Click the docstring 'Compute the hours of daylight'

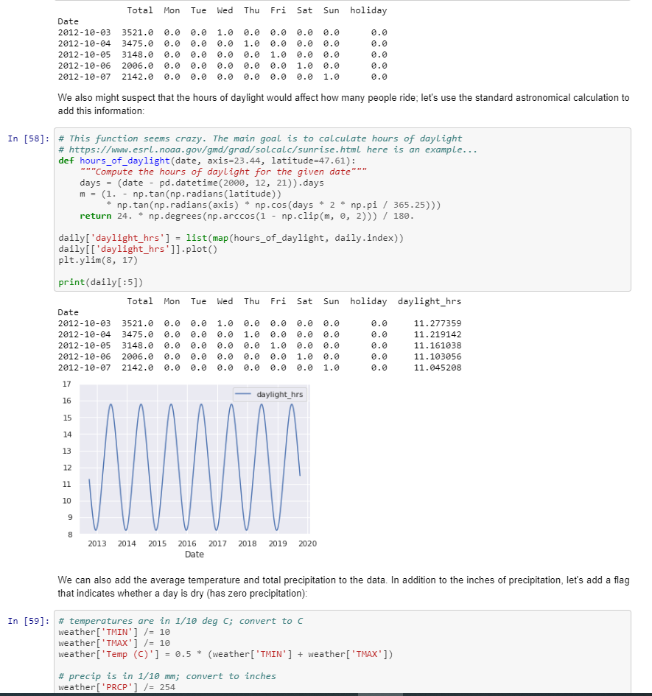click(x=223, y=172)
